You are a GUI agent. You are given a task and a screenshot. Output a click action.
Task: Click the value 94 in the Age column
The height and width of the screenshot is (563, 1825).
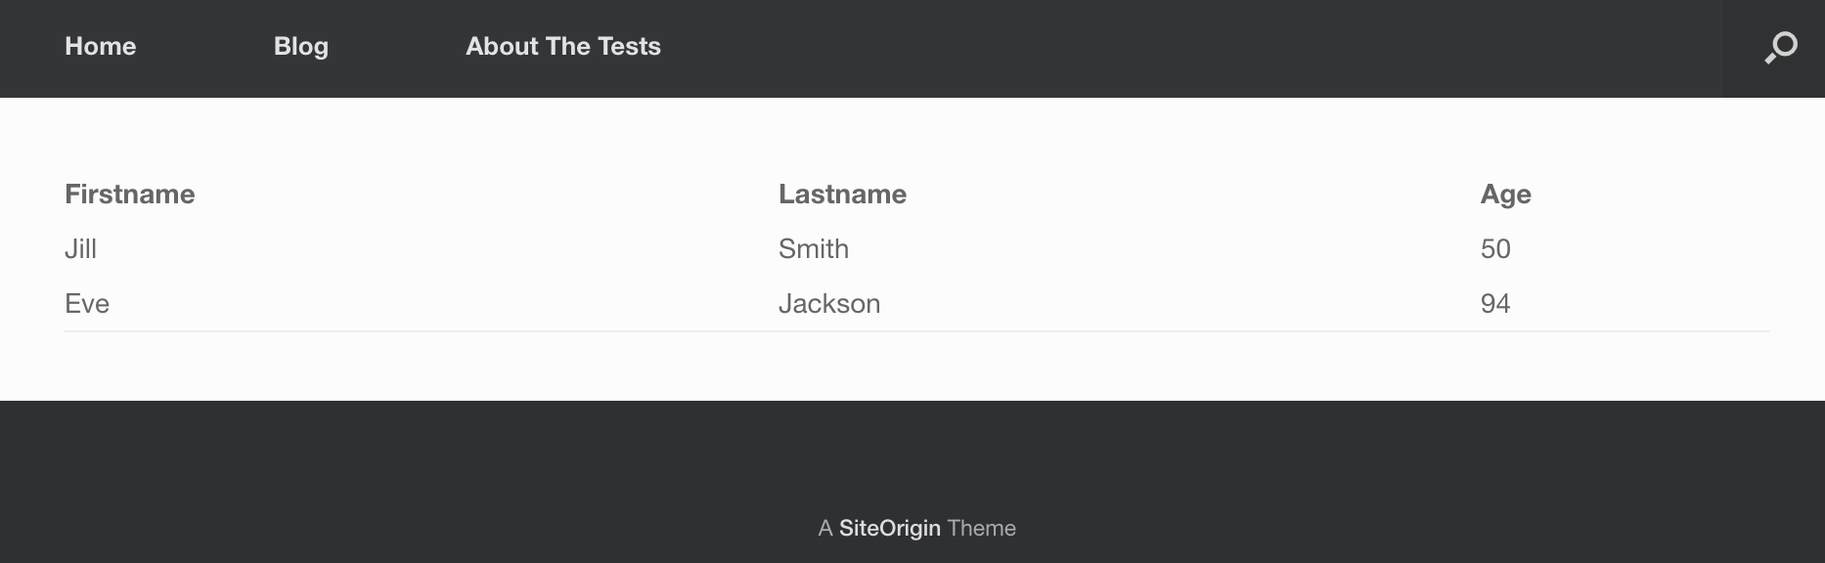(1496, 304)
